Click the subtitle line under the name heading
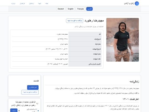 [x=89, y=27]
